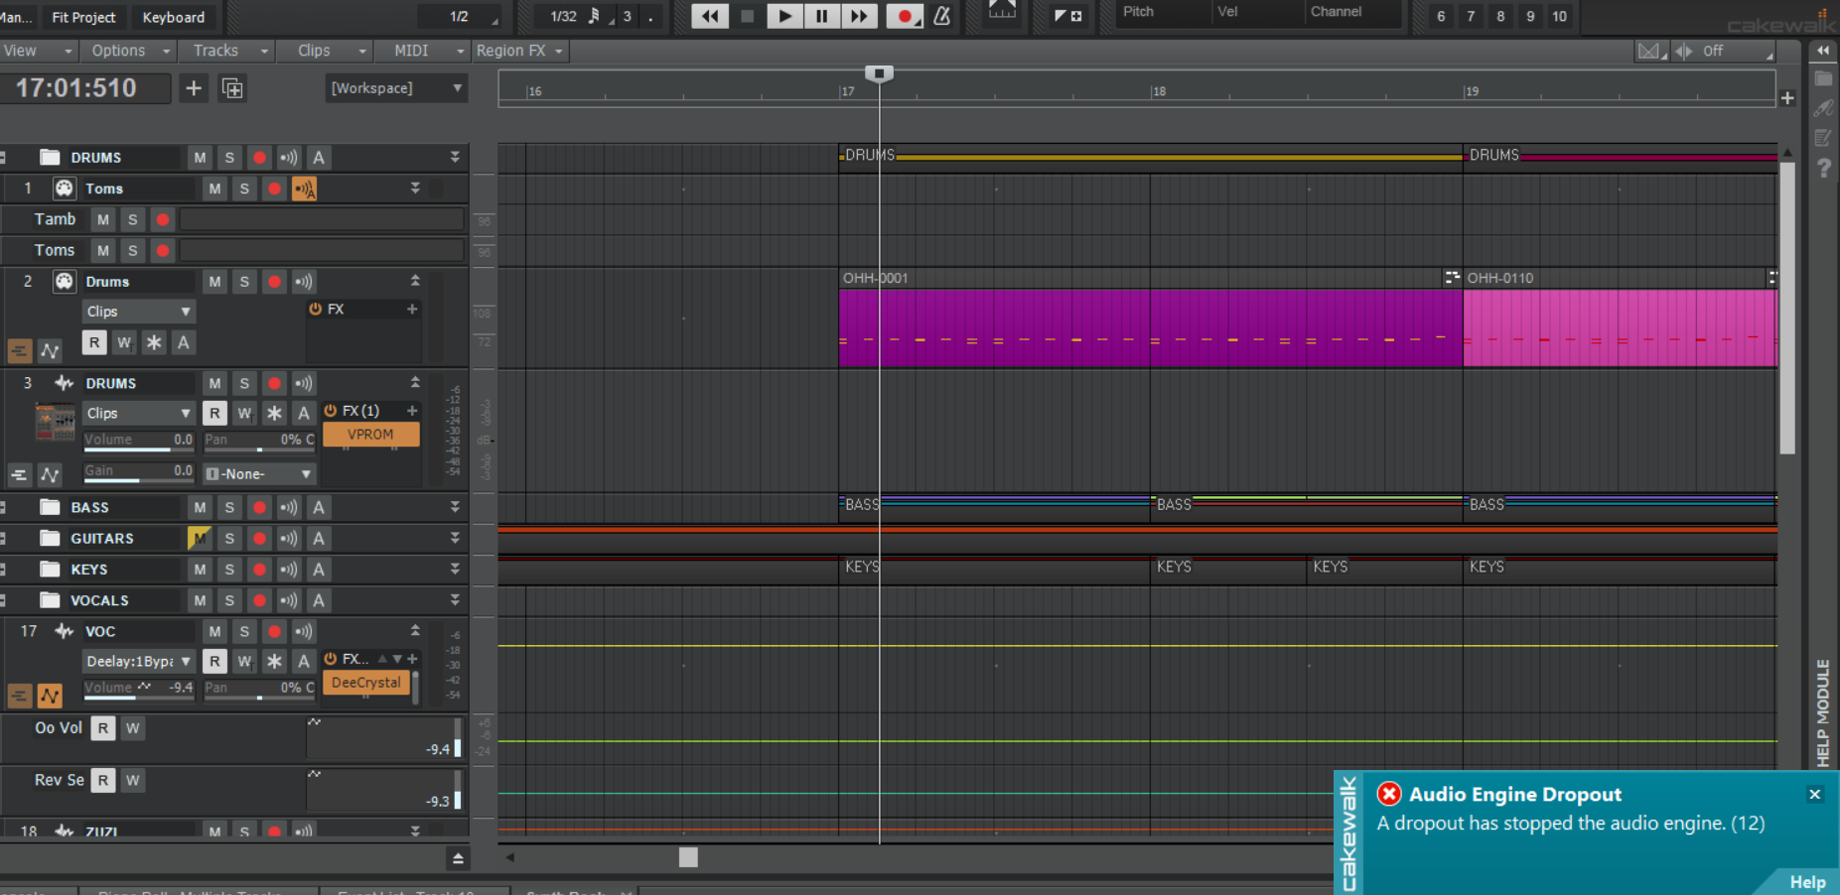The image size is (1840, 895).
Task: Add a new track with the plus icon
Action: click(x=194, y=88)
